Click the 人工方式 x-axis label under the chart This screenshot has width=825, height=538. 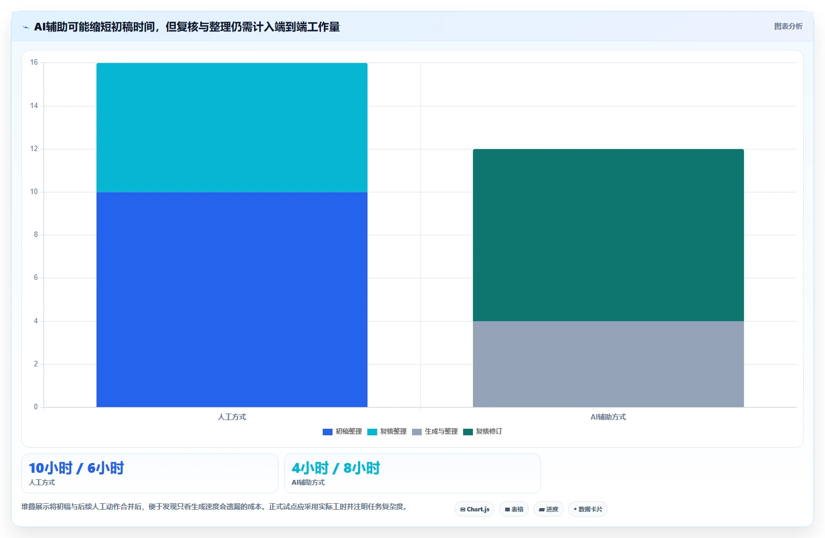(x=232, y=417)
